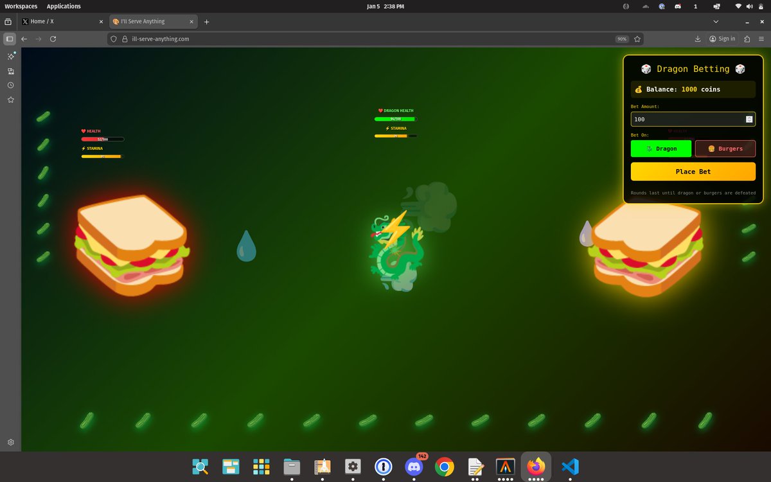Screen dimensions: 771x482
Task: Click the site security padlock icon
Action: [125, 39]
